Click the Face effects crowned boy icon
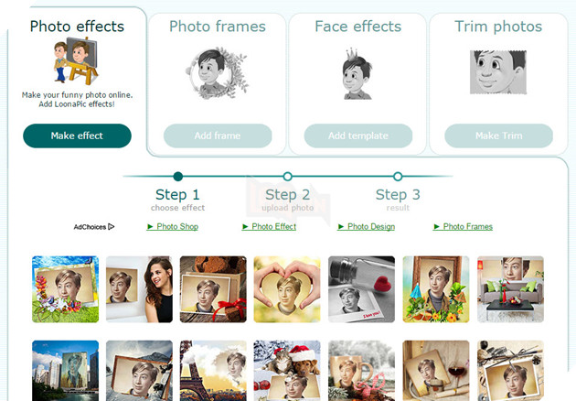 357,70
